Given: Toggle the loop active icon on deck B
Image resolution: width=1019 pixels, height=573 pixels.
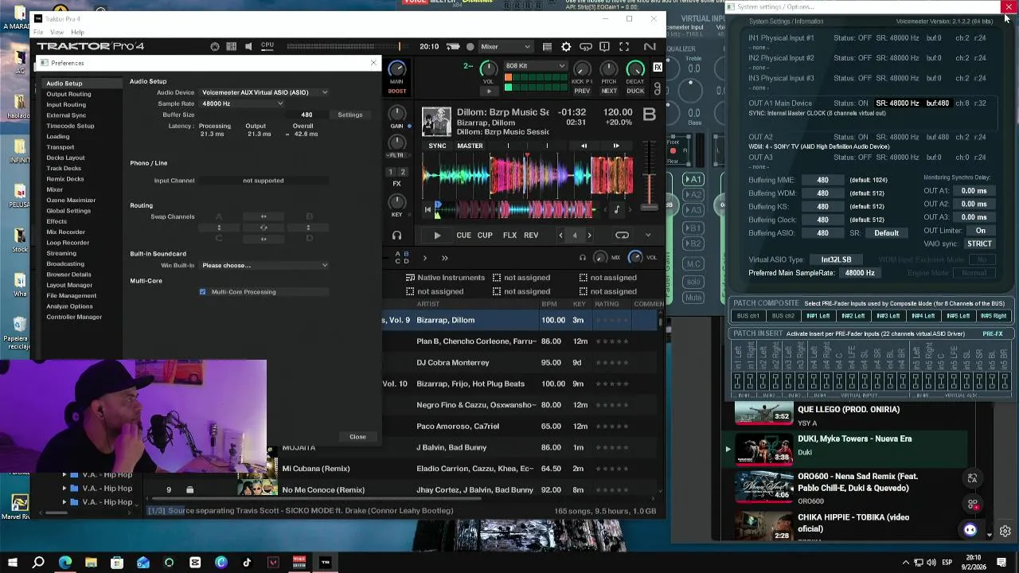Looking at the screenshot, I should pyautogui.click(x=622, y=236).
